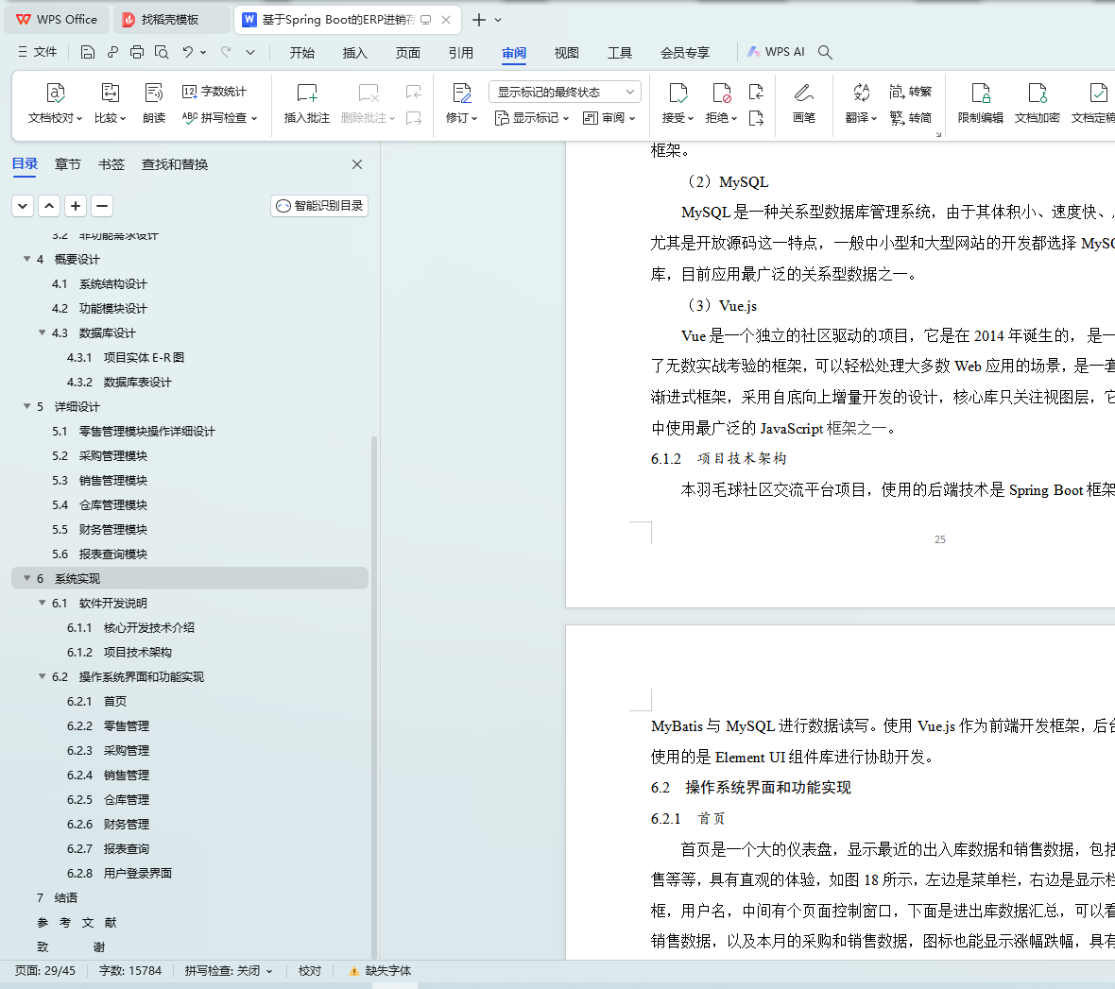Click the search magnifier icon in menu bar
1115x989 pixels.
[x=825, y=52]
